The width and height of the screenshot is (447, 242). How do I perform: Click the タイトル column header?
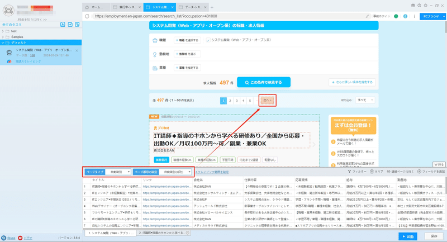coord(116,180)
